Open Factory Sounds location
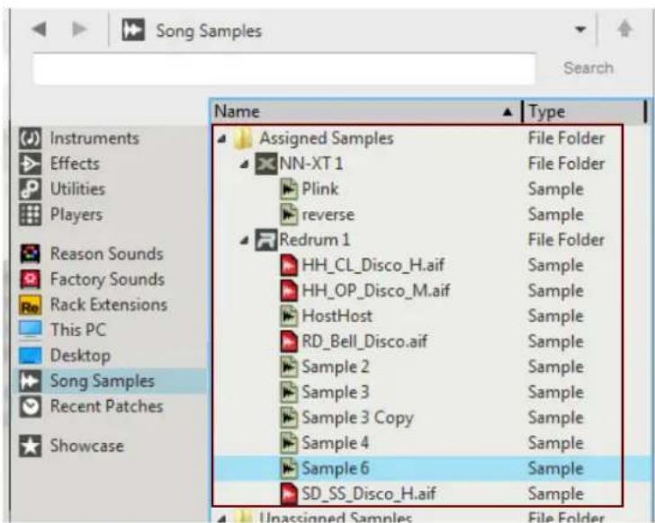Screen dimensions: 655x523 coord(107,279)
